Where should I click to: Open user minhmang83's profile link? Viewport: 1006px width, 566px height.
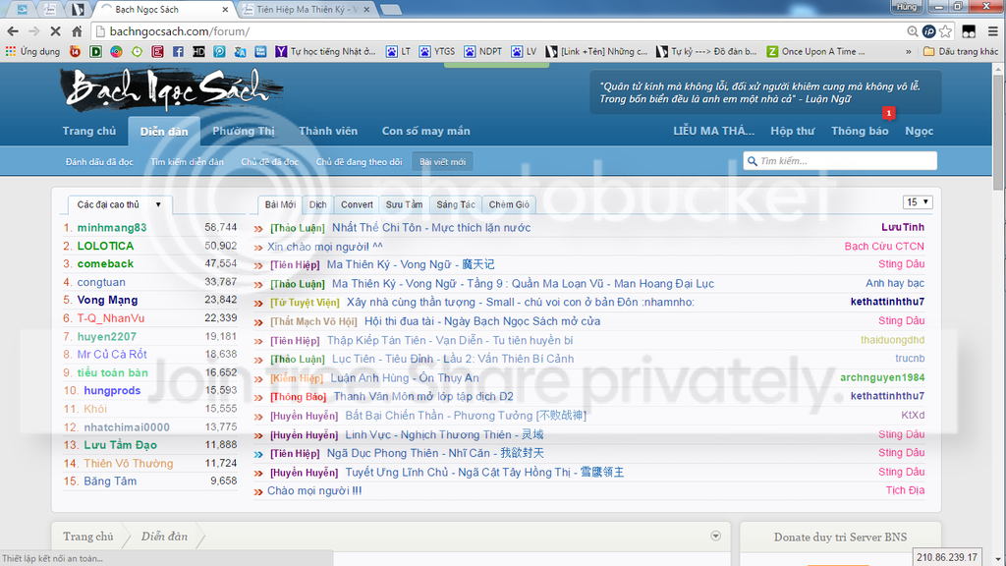pyautogui.click(x=111, y=227)
